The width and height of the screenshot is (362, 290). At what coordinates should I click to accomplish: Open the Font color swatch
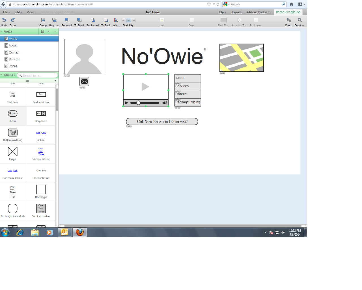[256, 20]
